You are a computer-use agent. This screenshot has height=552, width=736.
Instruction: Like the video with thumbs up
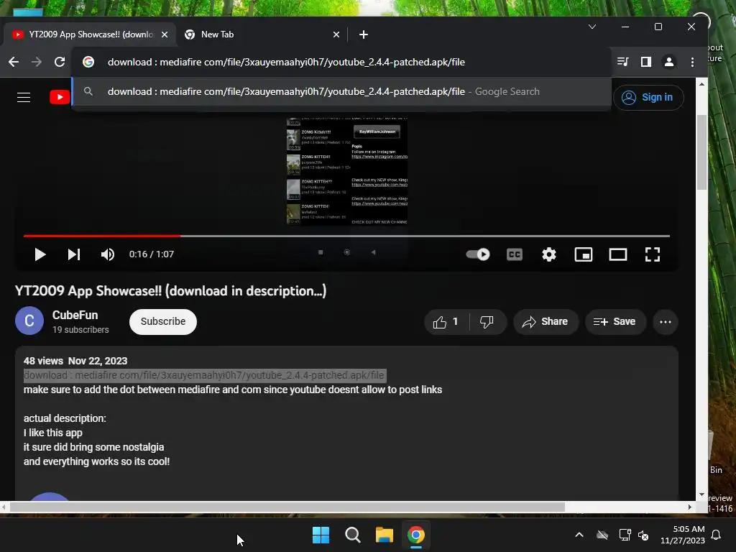coord(446,322)
